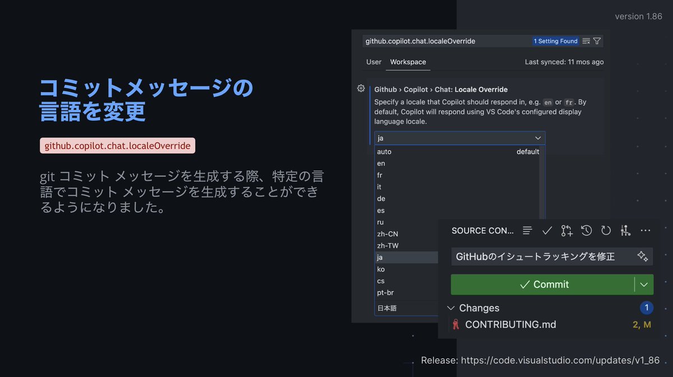The height and width of the screenshot is (377, 673).
Task: Clear the settings search input
Action: [586, 41]
